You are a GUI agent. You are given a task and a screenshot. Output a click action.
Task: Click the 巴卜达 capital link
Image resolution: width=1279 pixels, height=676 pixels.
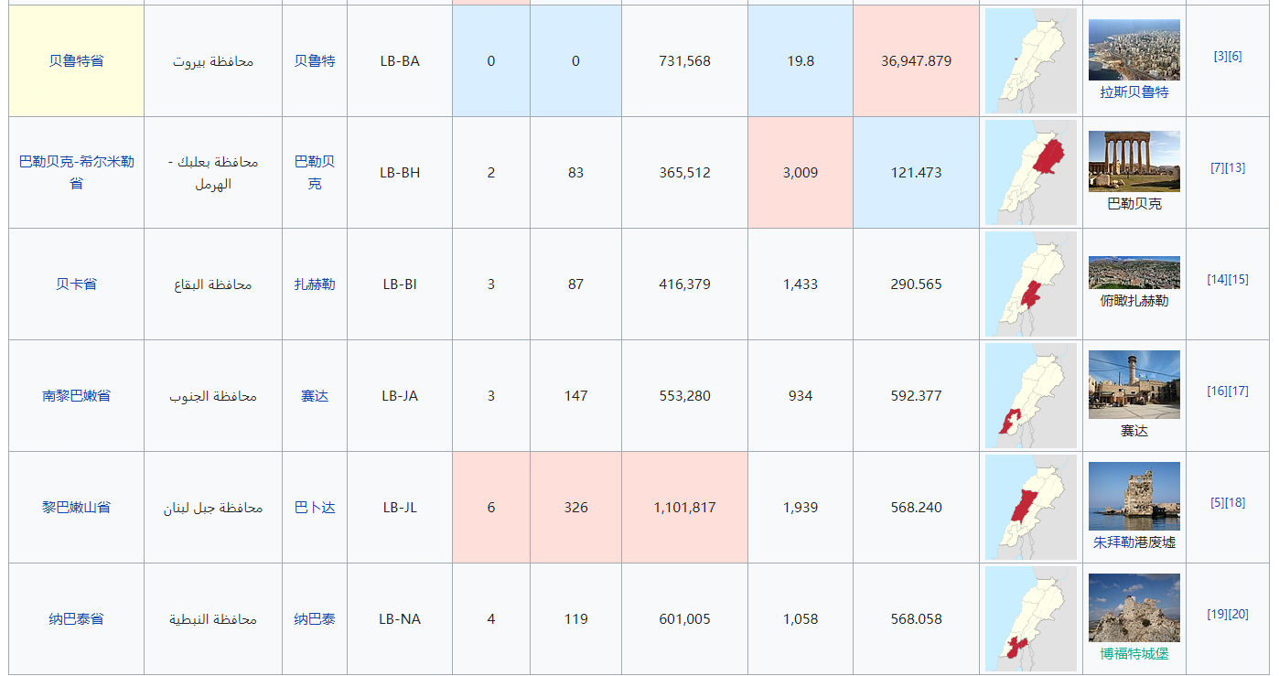pyautogui.click(x=315, y=508)
